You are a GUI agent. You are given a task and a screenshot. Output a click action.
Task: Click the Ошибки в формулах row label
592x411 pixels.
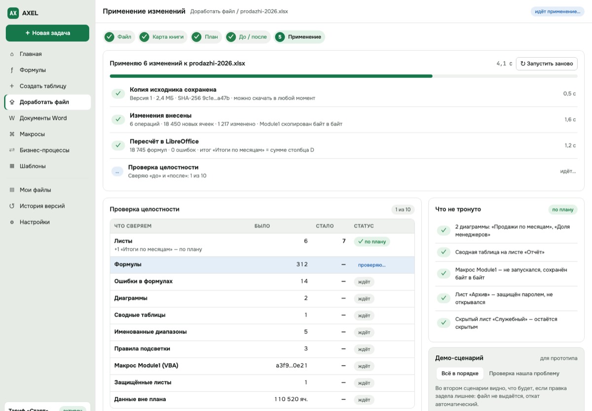tap(143, 281)
